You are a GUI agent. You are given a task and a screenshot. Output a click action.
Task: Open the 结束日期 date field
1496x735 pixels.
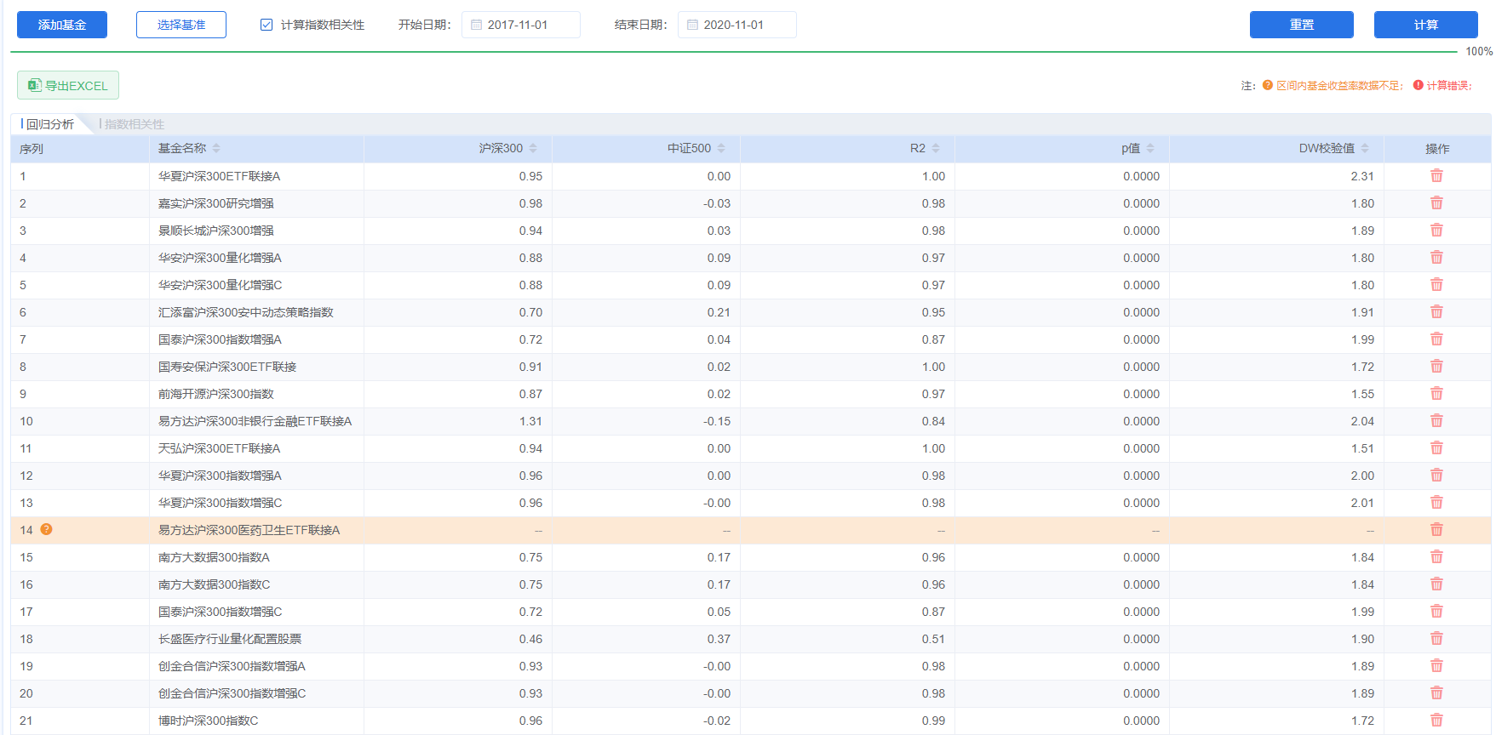[737, 25]
